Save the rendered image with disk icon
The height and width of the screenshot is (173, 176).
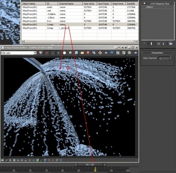tap(76, 53)
